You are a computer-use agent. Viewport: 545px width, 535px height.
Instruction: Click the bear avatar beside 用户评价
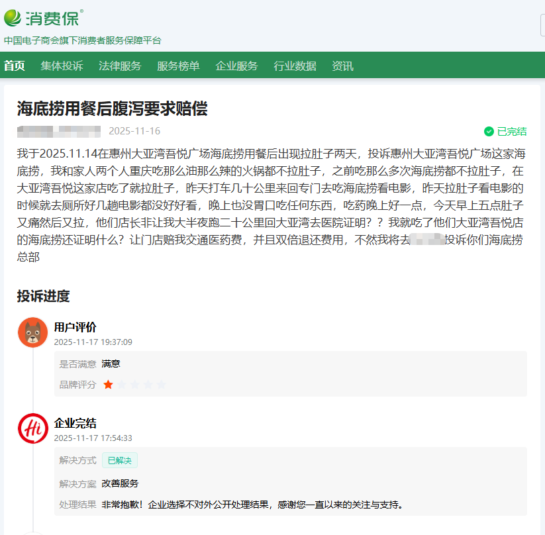[32, 332]
